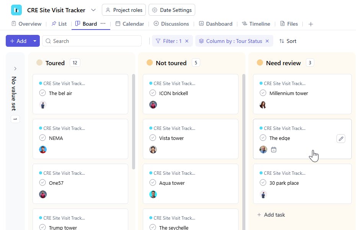Viewport: 356px width, 230px height.
Task: Check off the 30 park place task
Action: 263,183
